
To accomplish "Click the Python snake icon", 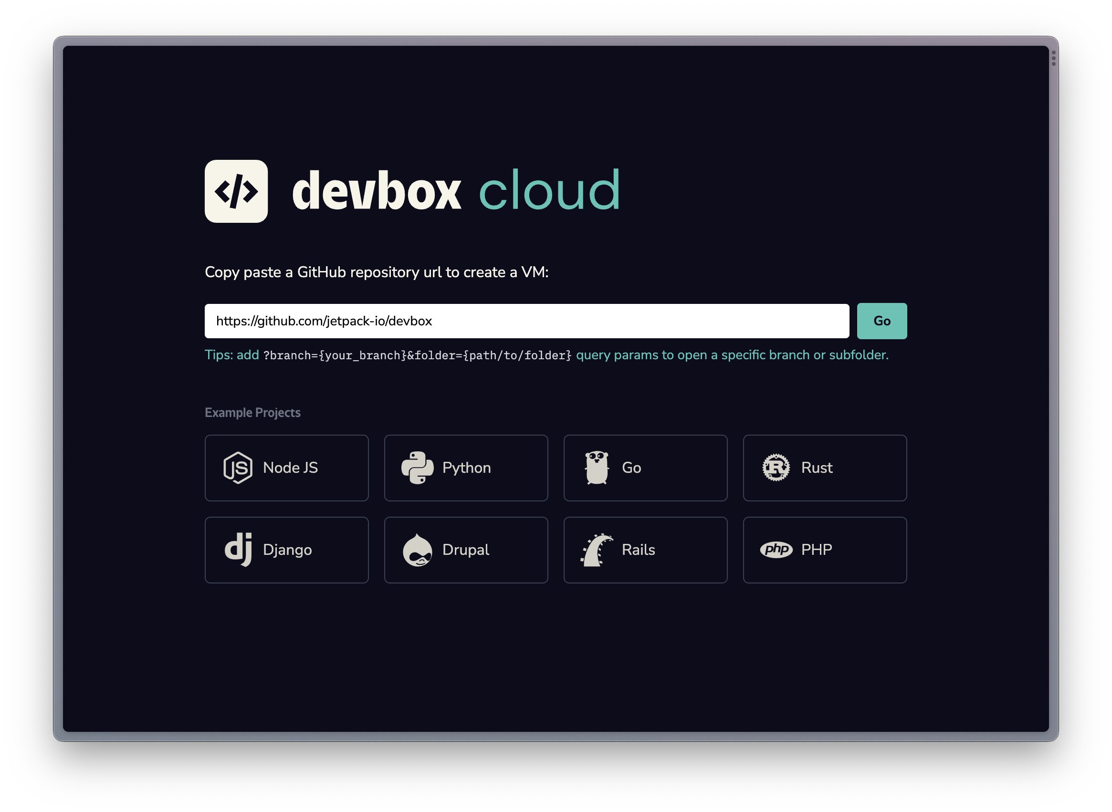I will [x=417, y=468].
